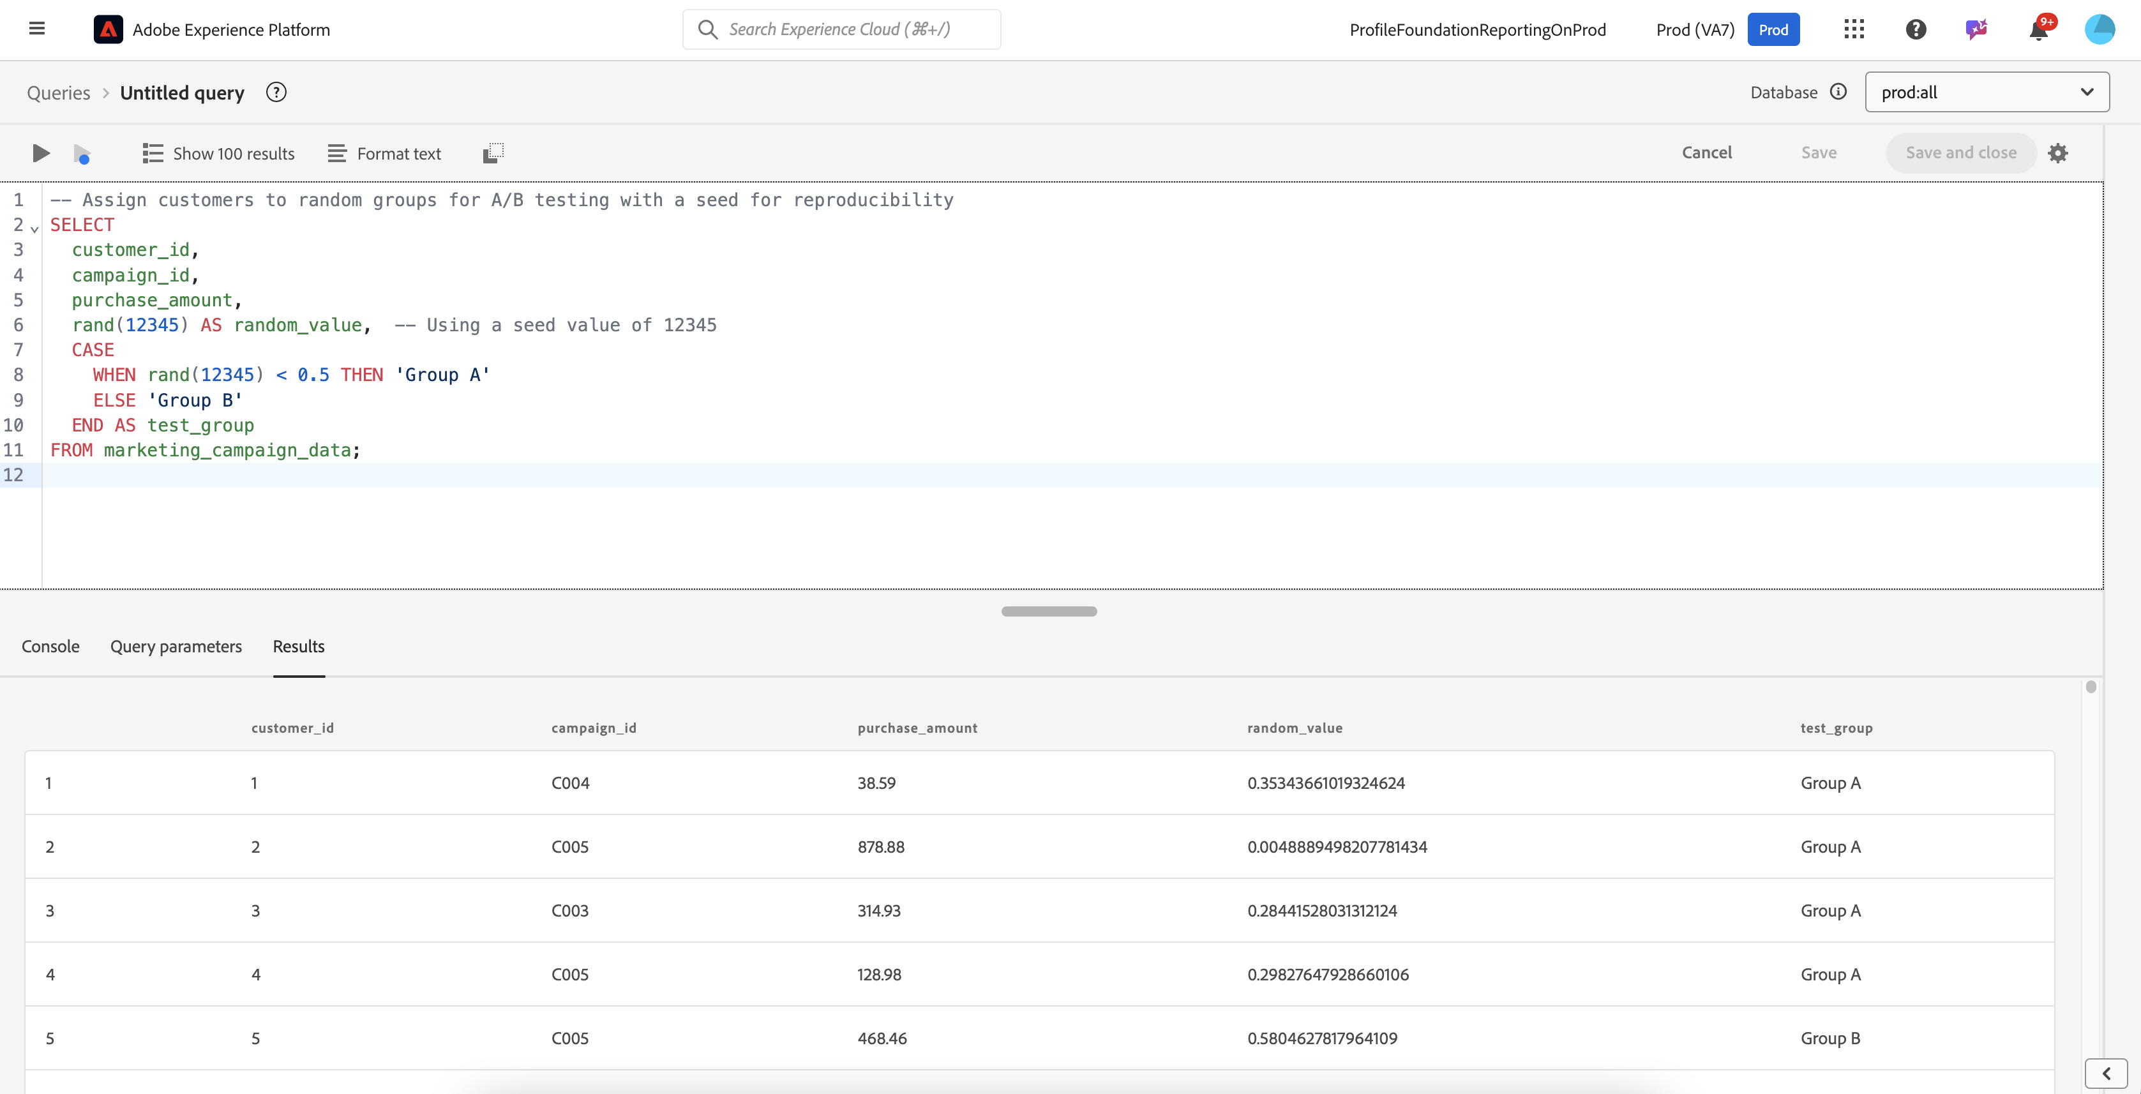Open the hamburger navigation menu
This screenshot has height=1094, width=2141.
[x=36, y=29]
